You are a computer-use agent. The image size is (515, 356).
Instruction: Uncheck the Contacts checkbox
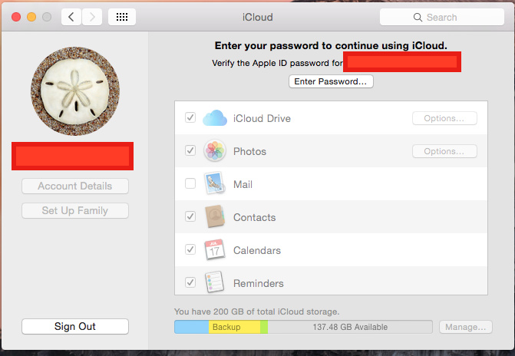190,216
